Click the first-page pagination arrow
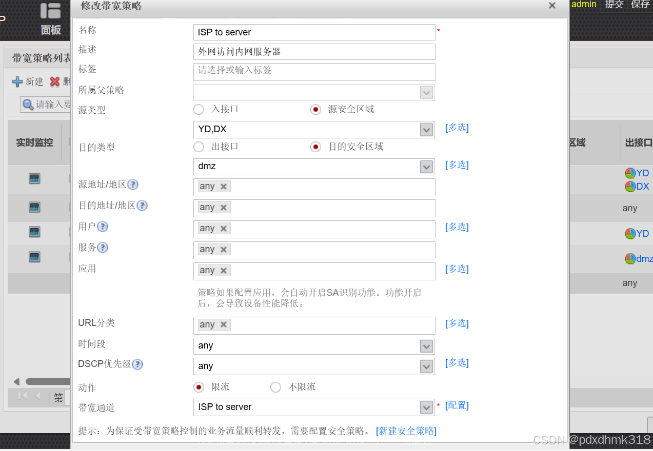 (22, 396)
